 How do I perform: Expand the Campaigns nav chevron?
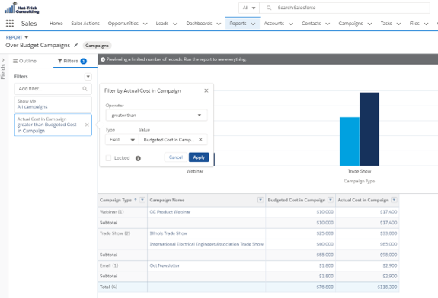[x=369, y=24]
